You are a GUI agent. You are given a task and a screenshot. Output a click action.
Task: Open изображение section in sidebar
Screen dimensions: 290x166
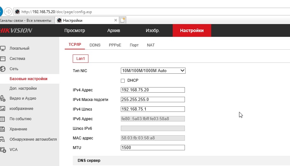point(21,108)
